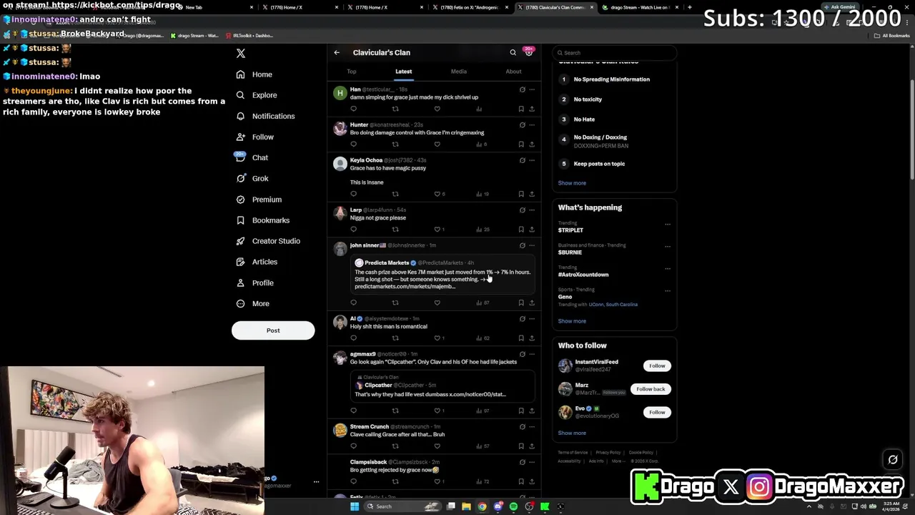This screenshot has width=915, height=515.
Task: Open trending topic $TRIPLET
Action: click(x=570, y=230)
